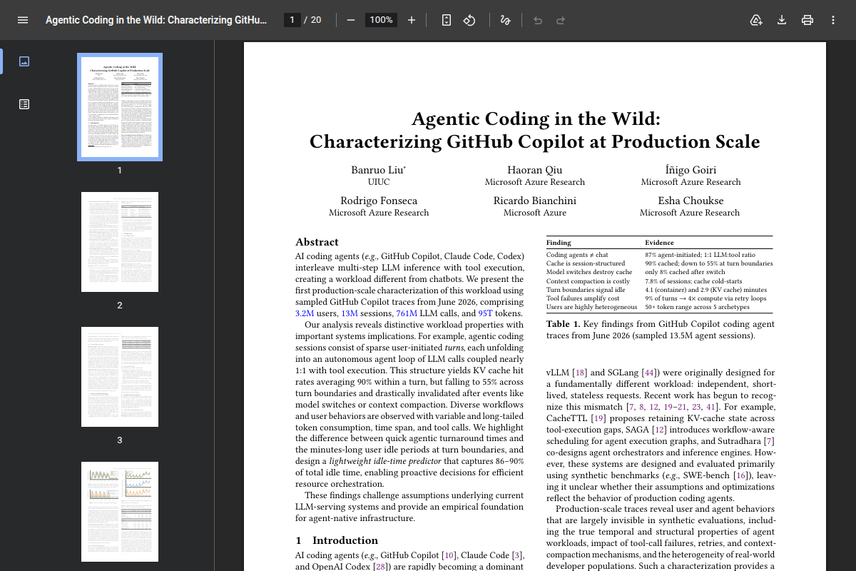Viewport: 856px width, 571px height.
Task: Follow citation link 10 after GitHub Copilot
Action: coord(449,555)
